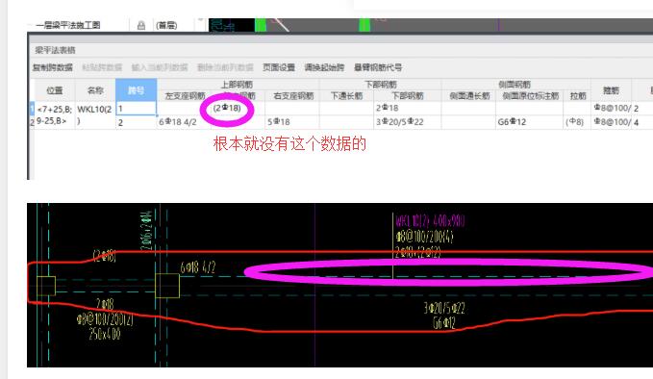
Task: Click 调换起始跨 button
Action: click(324, 67)
